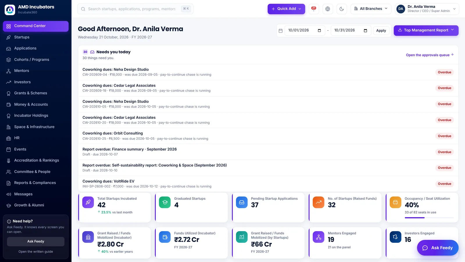Screen dimensions: 465x262
Task: Open Coworking dues: VoltRide EV row
Action: 268,184
